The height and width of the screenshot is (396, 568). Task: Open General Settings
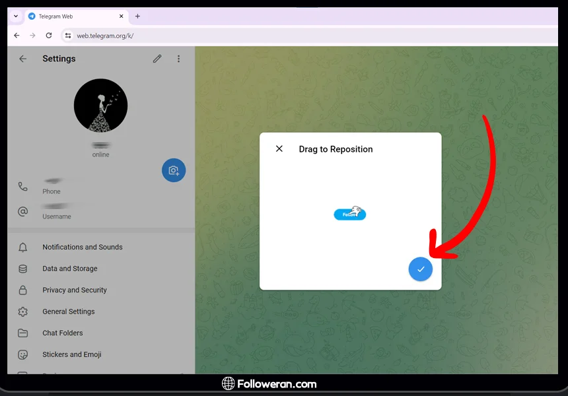pos(69,312)
